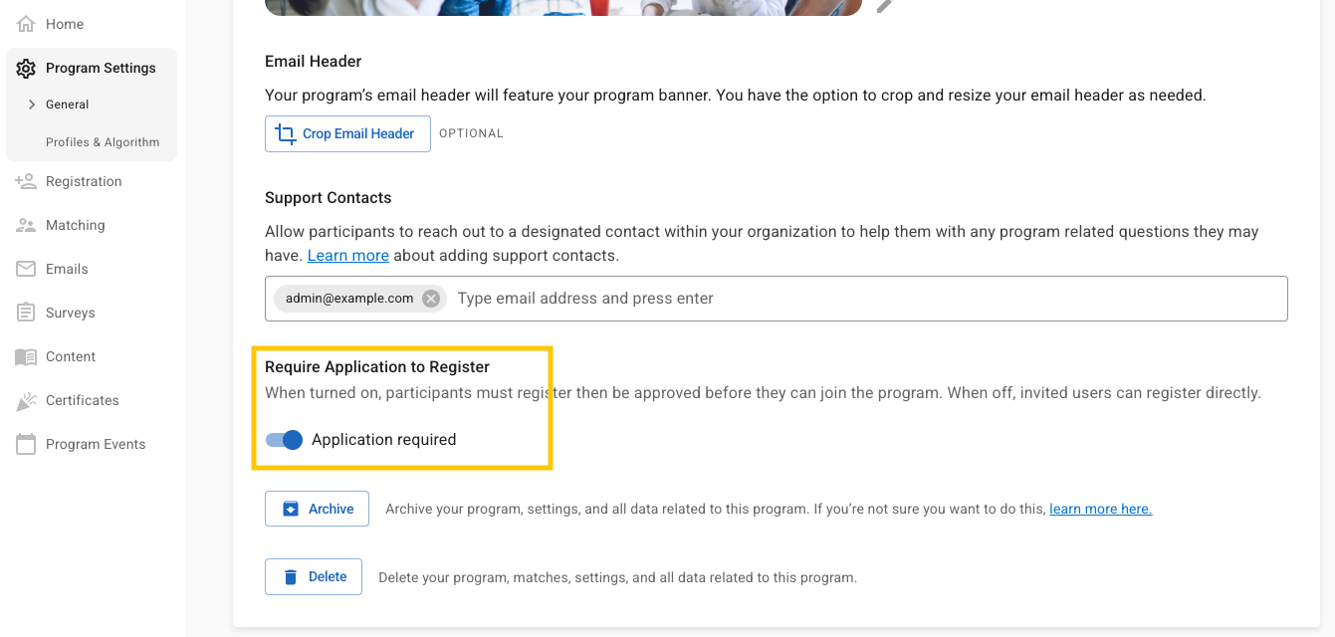The width and height of the screenshot is (1335, 637).
Task: Click the Crop Email Header button
Action: pos(347,134)
